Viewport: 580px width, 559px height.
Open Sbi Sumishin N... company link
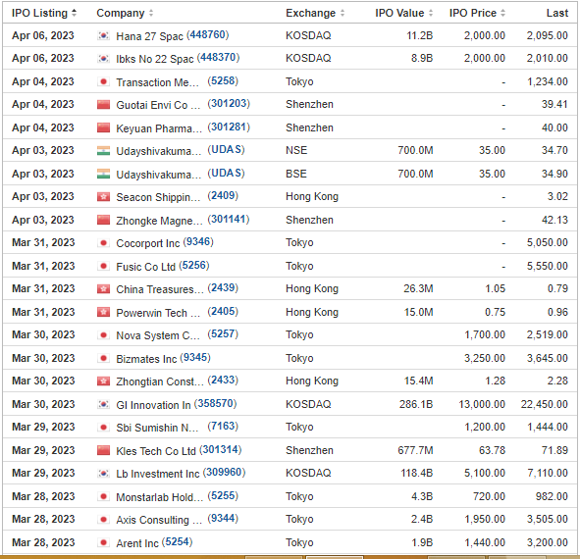coord(157,428)
